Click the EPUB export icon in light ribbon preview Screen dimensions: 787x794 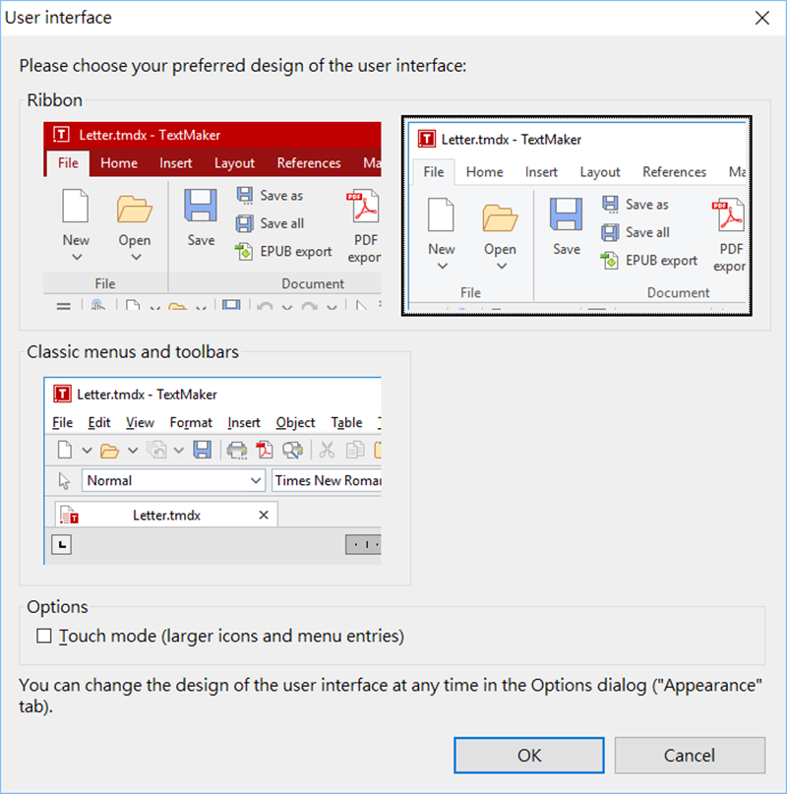(x=610, y=260)
